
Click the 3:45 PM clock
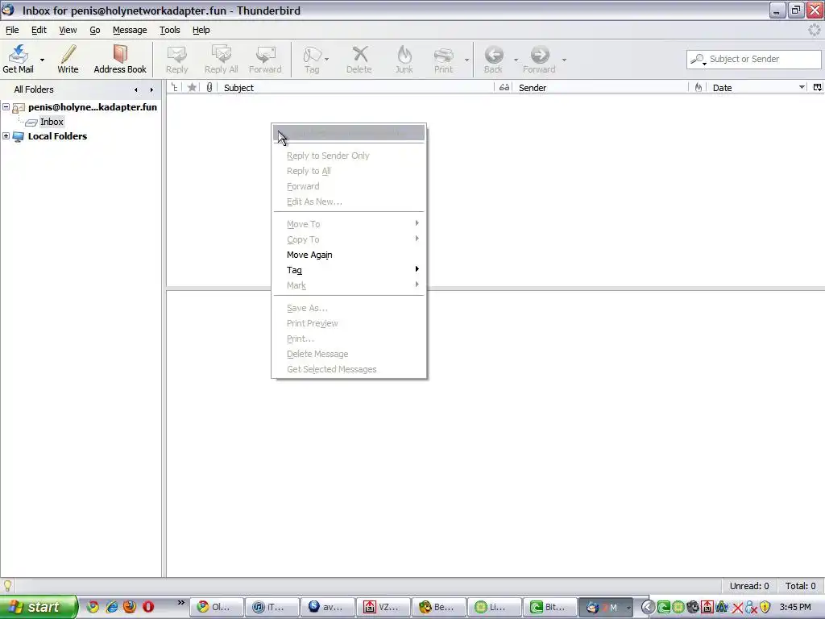pyautogui.click(x=795, y=607)
